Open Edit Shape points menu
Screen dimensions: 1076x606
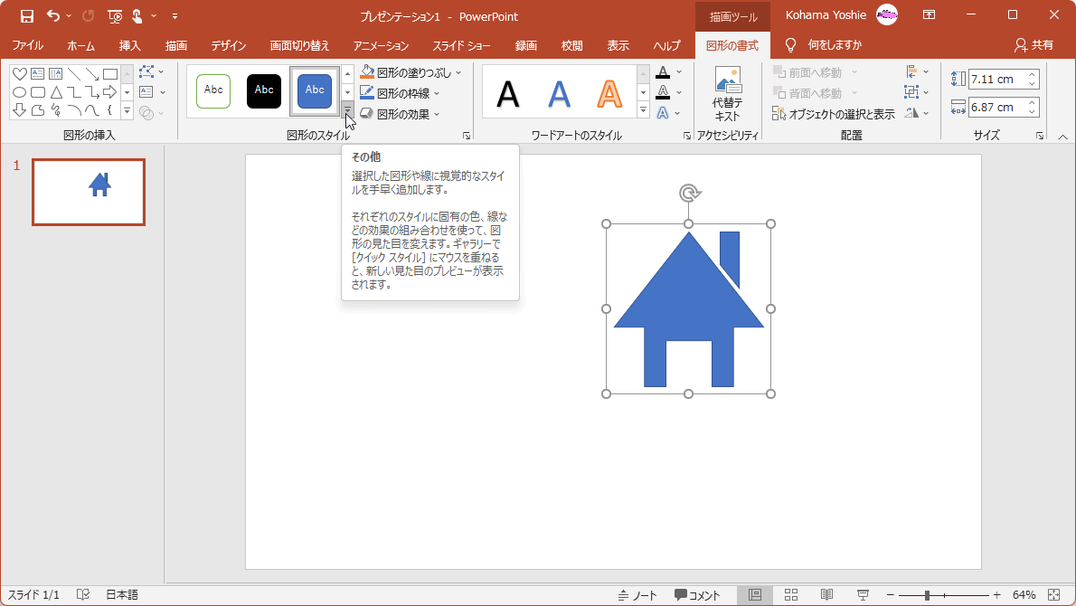[151, 71]
